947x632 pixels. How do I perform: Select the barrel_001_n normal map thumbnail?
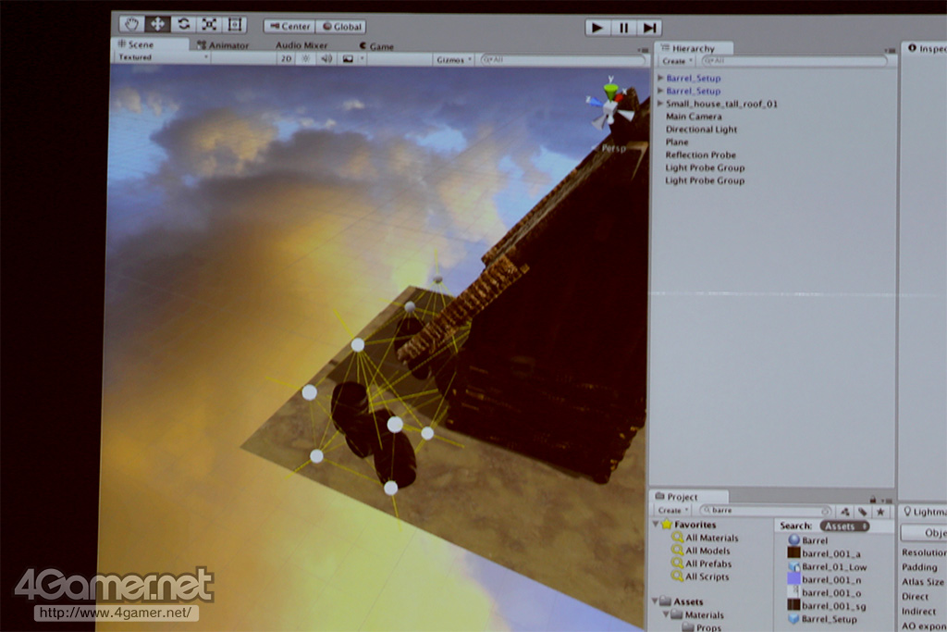(793, 579)
